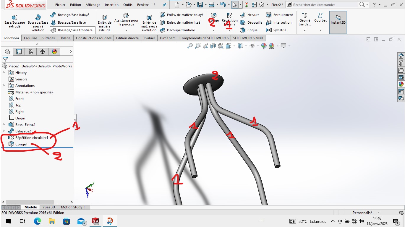Switch to the Surfaces tab
This screenshot has height=227, width=405.
(x=48, y=38)
